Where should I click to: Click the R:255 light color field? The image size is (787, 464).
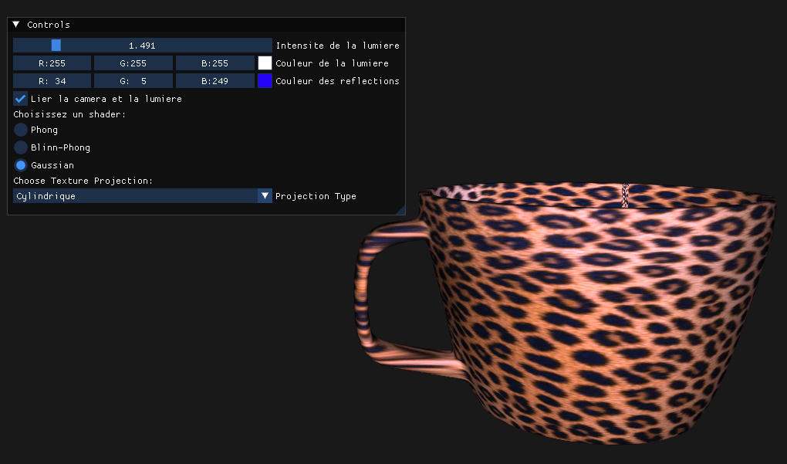coord(52,63)
